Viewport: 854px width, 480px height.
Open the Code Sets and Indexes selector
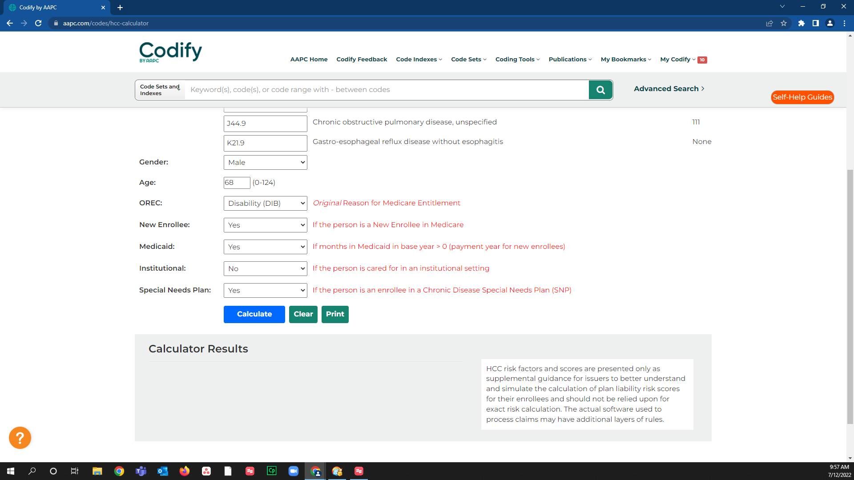[160, 90]
